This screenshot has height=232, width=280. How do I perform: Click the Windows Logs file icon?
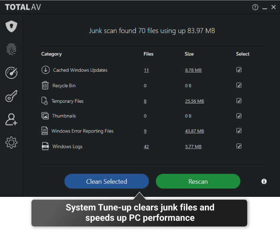[x=45, y=146]
